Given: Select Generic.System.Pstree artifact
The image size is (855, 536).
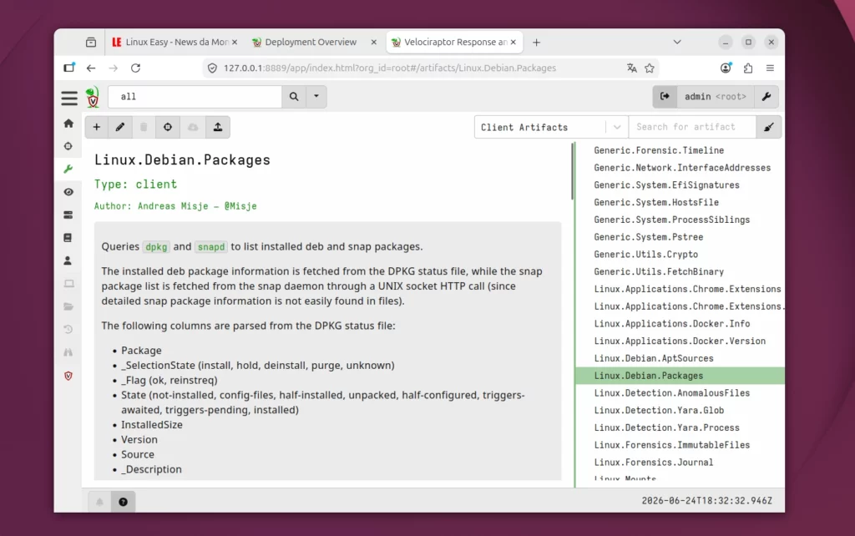Looking at the screenshot, I should click(x=648, y=237).
